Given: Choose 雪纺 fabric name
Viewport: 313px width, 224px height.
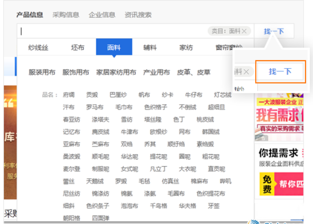Looking at the screenshot, I should 127,120.
